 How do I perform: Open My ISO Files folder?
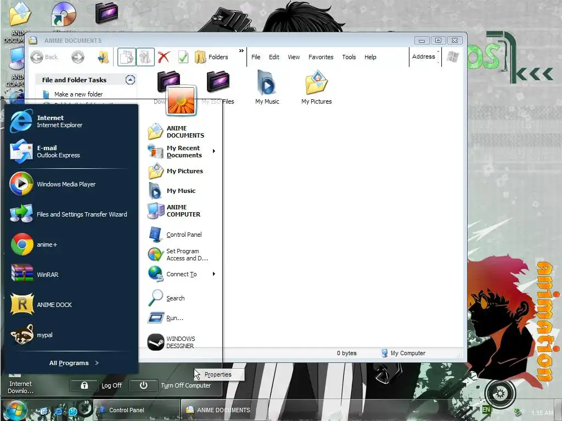pos(218,88)
